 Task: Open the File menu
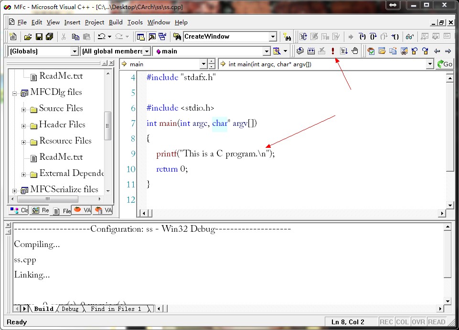[22, 22]
